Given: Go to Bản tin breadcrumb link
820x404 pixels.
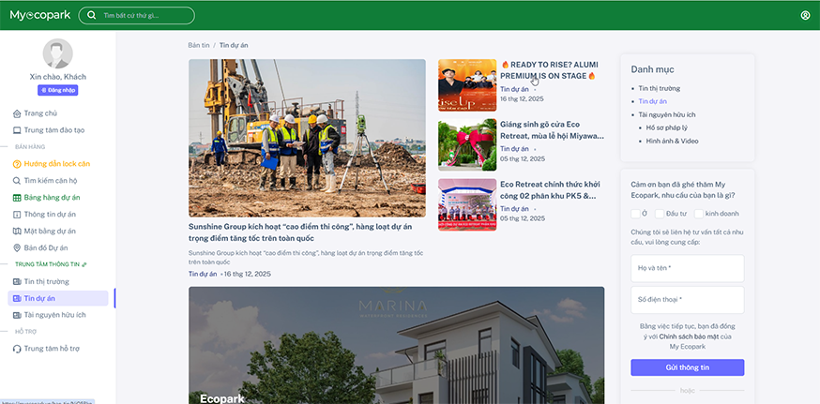Looking at the screenshot, I should pos(198,45).
